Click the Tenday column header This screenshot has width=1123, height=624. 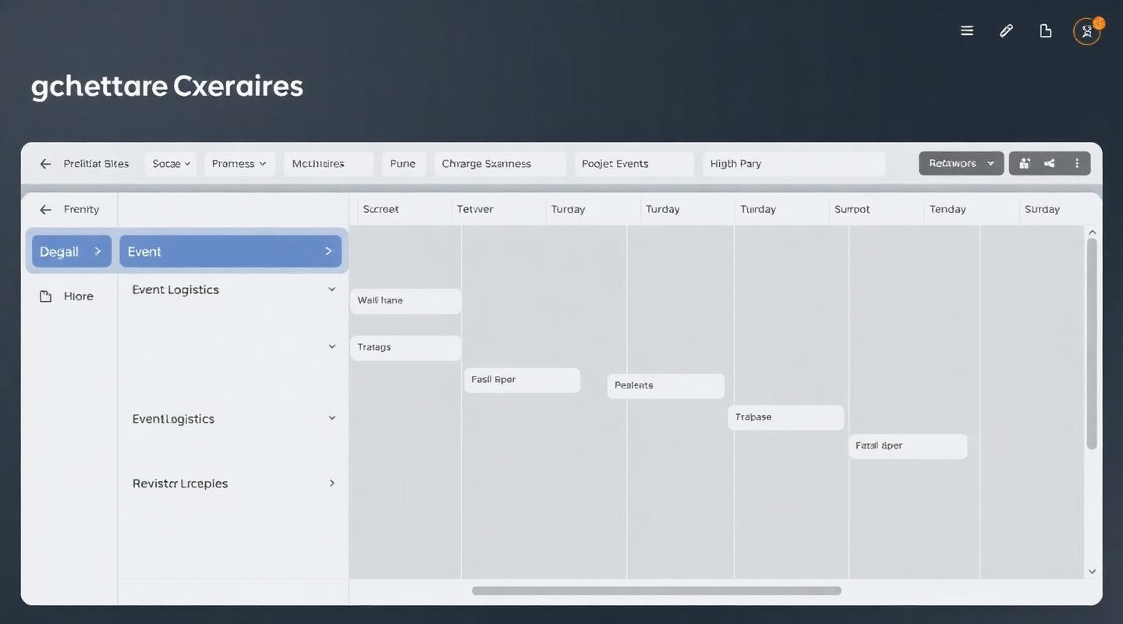click(x=948, y=209)
